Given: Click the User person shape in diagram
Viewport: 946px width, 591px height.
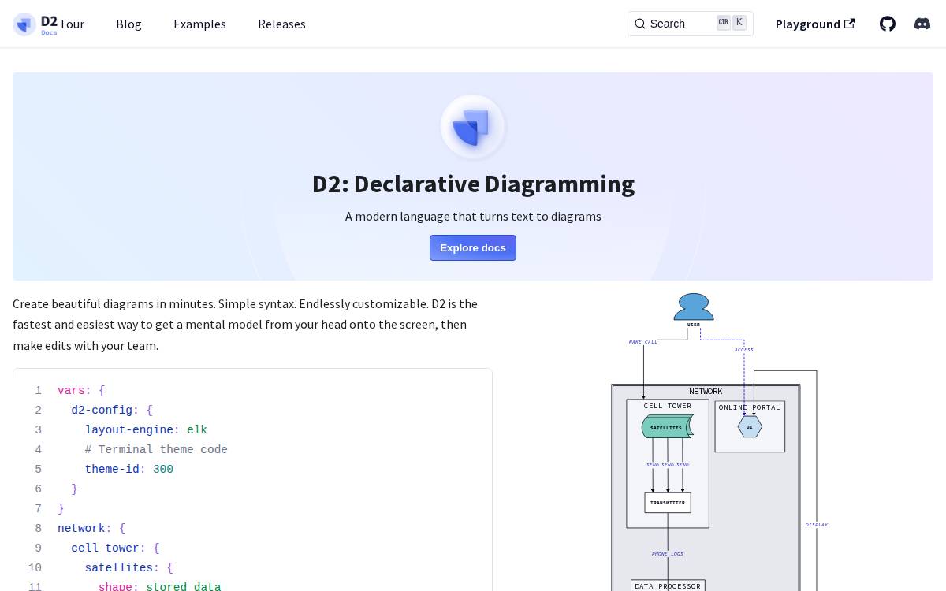Looking at the screenshot, I should click(x=694, y=307).
